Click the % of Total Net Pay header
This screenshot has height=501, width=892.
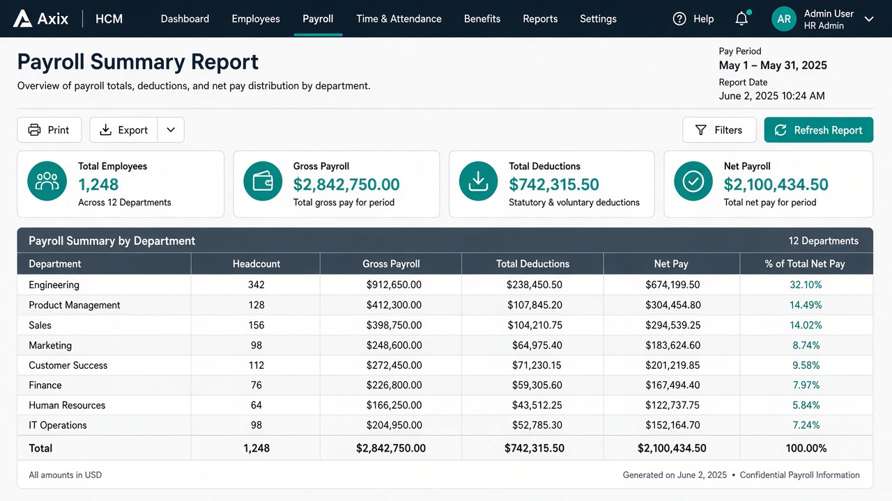coord(805,264)
